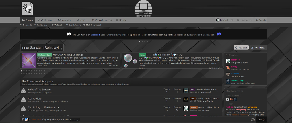Screen dimensions: 292x123
Task: Click New posts button above sidebar
Action: [x=241, y=48]
